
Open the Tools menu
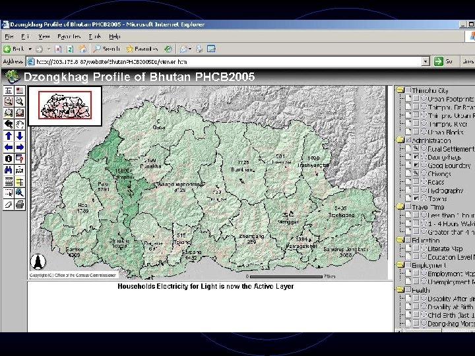click(x=94, y=36)
